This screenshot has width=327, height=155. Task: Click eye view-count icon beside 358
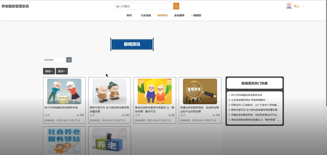pyautogui.click(x=214, y=115)
